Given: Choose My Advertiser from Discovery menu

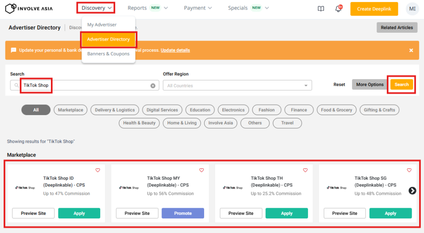Looking at the screenshot, I should point(102,25).
